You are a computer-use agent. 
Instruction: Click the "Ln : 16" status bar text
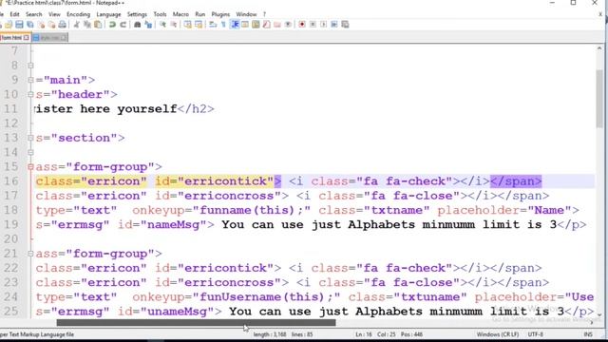tap(364, 334)
